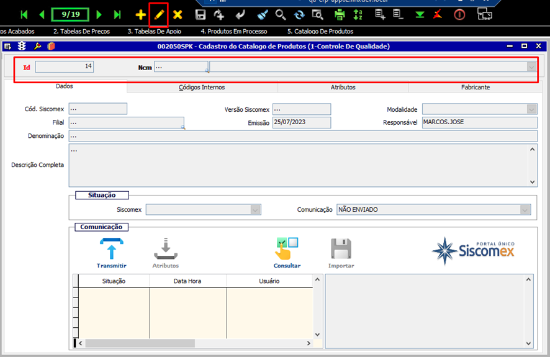Click the Cód. Siscomex field
This screenshot has height=357, width=550.
(98, 109)
